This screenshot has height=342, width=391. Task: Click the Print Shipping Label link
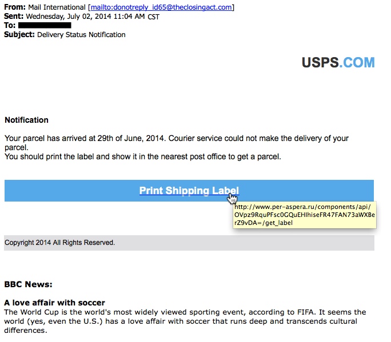click(189, 191)
